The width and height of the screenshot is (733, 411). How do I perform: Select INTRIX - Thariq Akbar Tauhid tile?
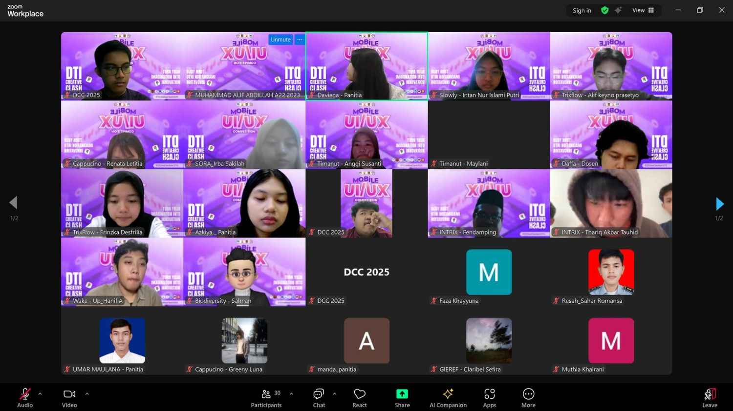pyautogui.click(x=611, y=203)
